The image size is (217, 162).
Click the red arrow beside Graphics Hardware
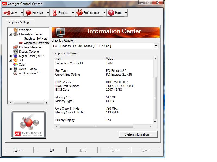(x=21, y=43)
